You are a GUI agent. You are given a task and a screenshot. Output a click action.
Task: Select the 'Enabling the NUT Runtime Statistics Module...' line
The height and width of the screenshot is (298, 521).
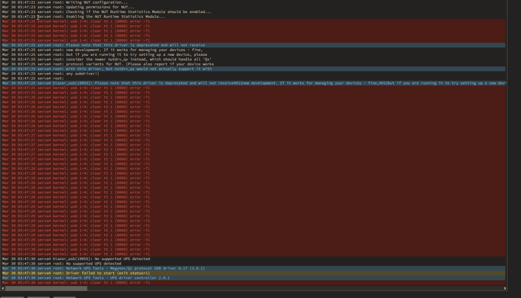point(253,17)
